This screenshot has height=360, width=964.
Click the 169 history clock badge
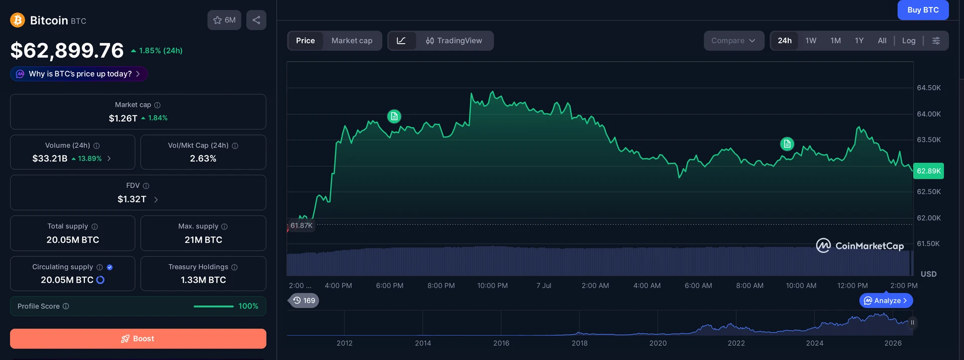coord(304,300)
